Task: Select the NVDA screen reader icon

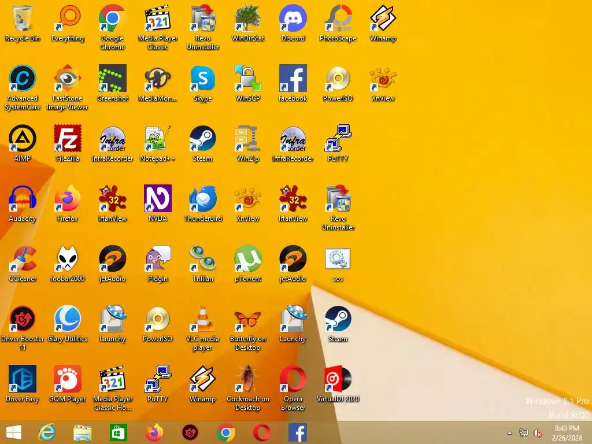Action: [x=157, y=204]
